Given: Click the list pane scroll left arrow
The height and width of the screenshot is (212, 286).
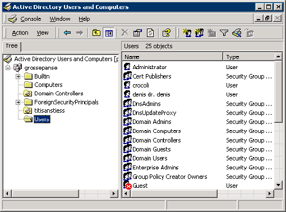Looking at the screenshot, I should tap(126, 193).
